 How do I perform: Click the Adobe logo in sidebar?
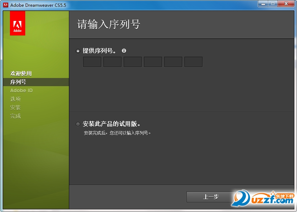click(18, 23)
